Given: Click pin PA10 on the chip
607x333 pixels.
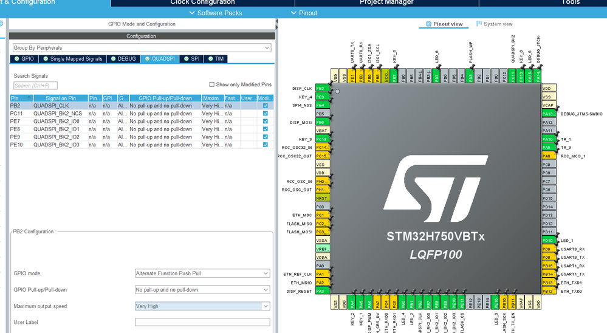Looking at the screenshot, I should (549, 139).
